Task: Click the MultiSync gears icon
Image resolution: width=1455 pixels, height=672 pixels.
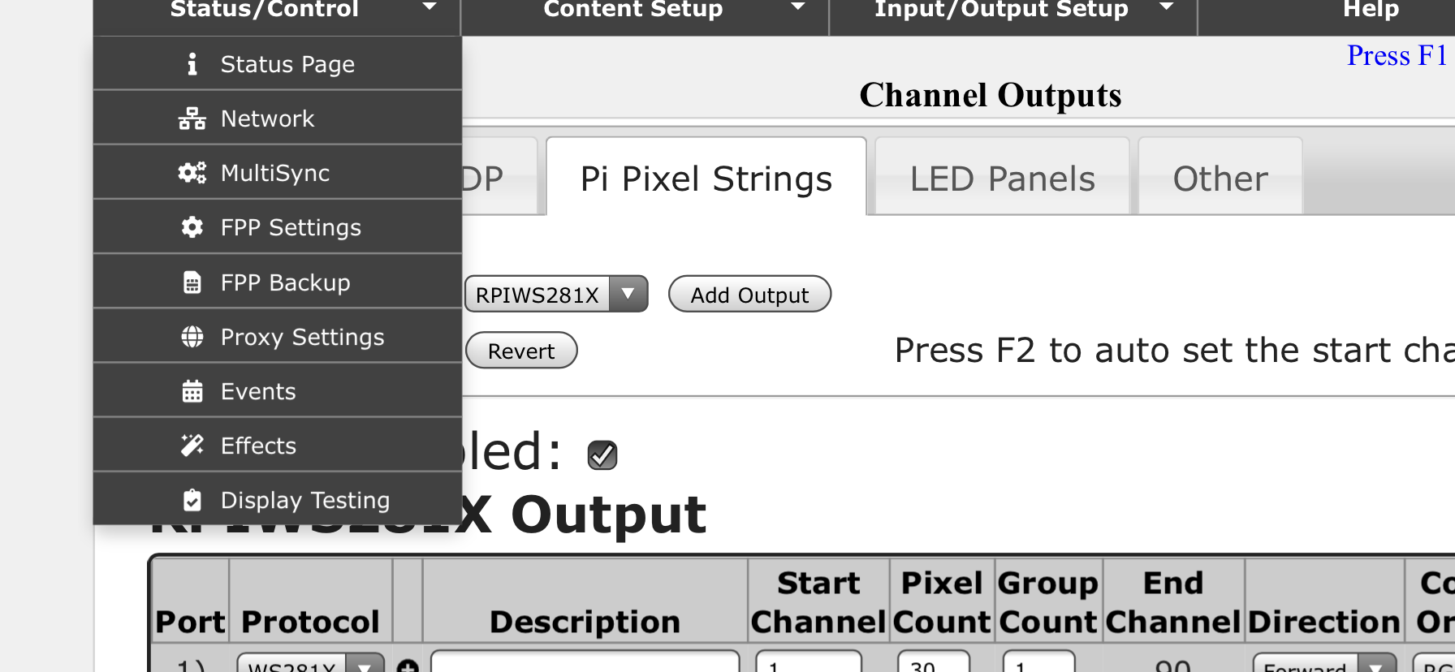Action: [x=192, y=173]
